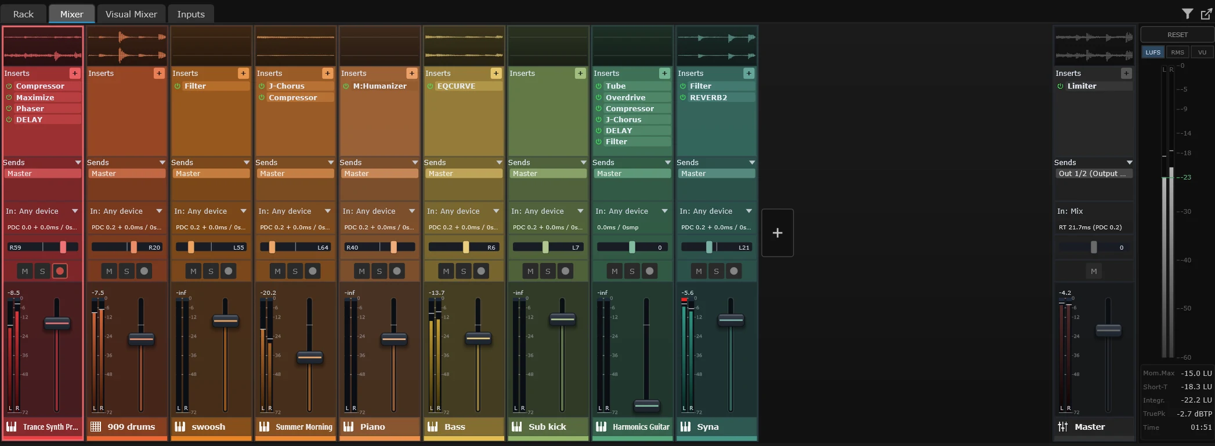Expand Sends menu on Bass channel
Viewport: 1215px width, 446px height.
[x=499, y=163]
